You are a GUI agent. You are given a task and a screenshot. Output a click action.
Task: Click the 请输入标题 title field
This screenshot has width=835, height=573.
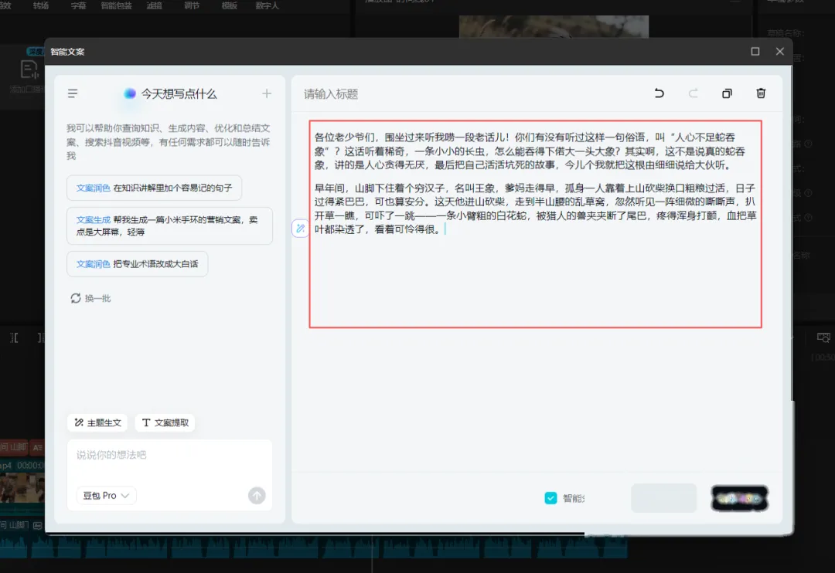(331, 94)
